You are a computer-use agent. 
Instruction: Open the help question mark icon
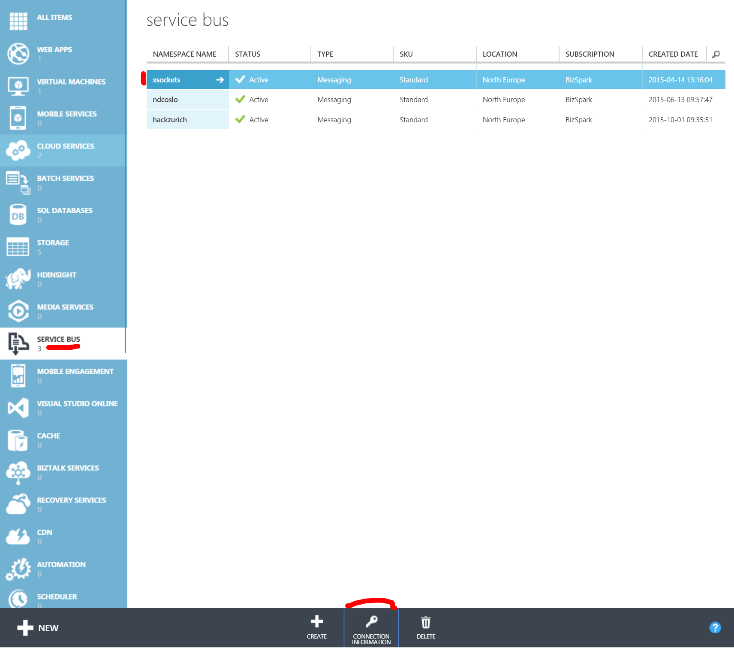pyautogui.click(x=715, y=627)
